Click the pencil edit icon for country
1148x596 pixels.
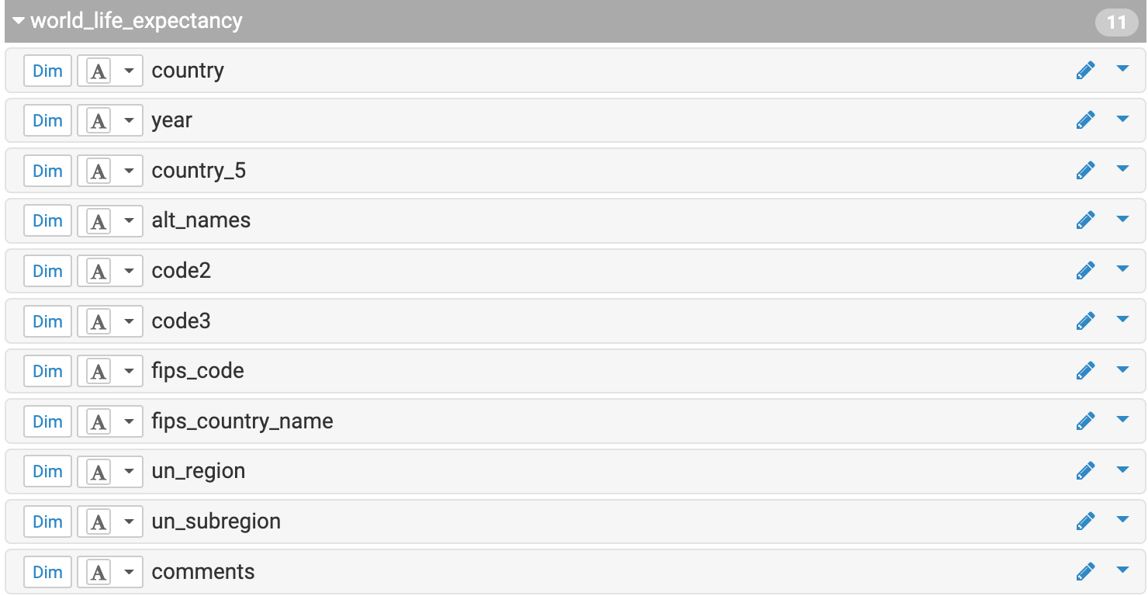1085,71
